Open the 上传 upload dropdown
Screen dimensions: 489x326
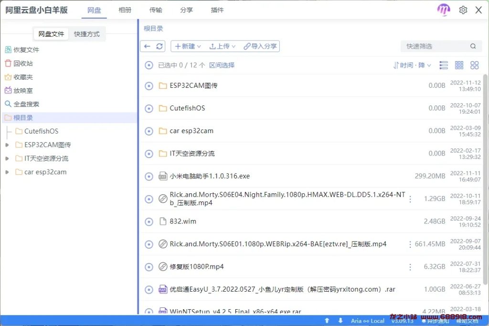[x=222, y=46]
